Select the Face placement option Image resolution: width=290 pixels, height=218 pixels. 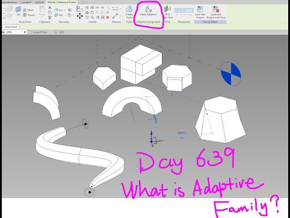(184, 10)
